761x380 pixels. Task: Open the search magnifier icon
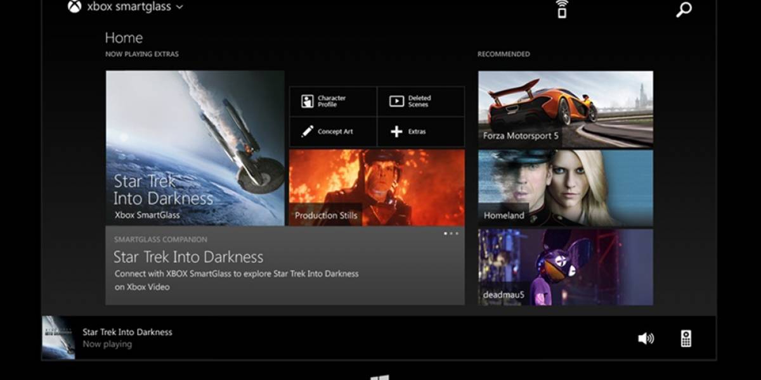click(684, 9)
